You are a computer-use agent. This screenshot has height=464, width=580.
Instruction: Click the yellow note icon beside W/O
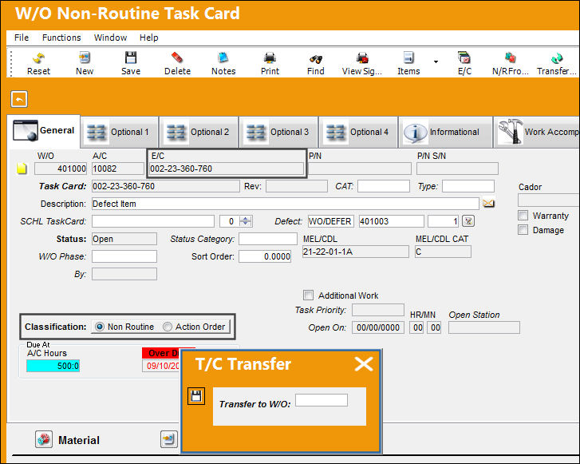tap(22, 169)
